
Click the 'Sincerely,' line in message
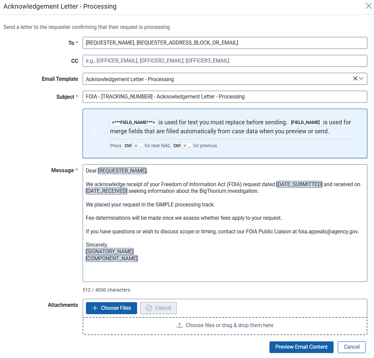coord(96,245)
